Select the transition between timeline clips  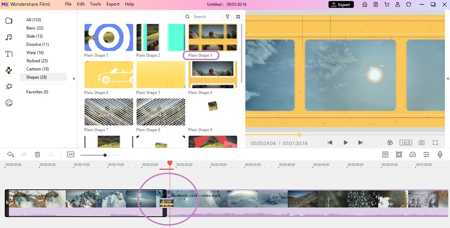click(x=167, y=203)
